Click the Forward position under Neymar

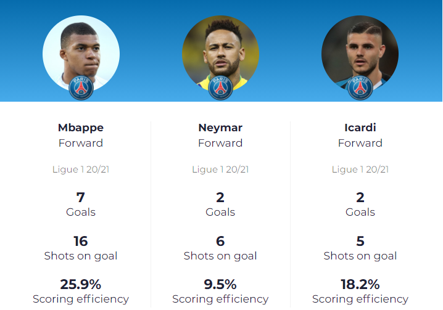220,143
